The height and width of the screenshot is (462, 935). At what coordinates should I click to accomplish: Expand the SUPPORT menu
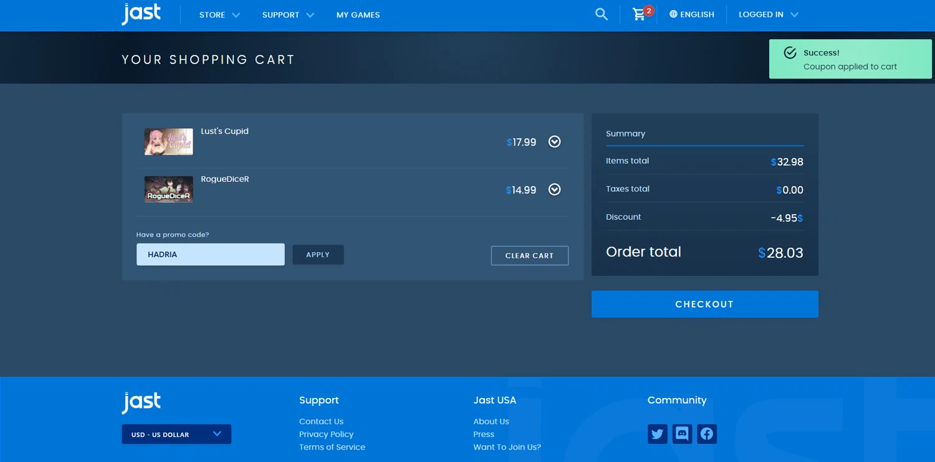pyautogui.click(x=288, y=15)
